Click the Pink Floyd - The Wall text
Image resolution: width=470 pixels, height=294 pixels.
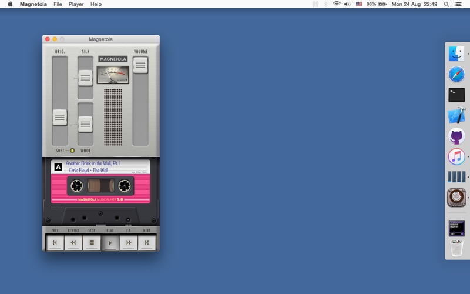tap(89, 170)
